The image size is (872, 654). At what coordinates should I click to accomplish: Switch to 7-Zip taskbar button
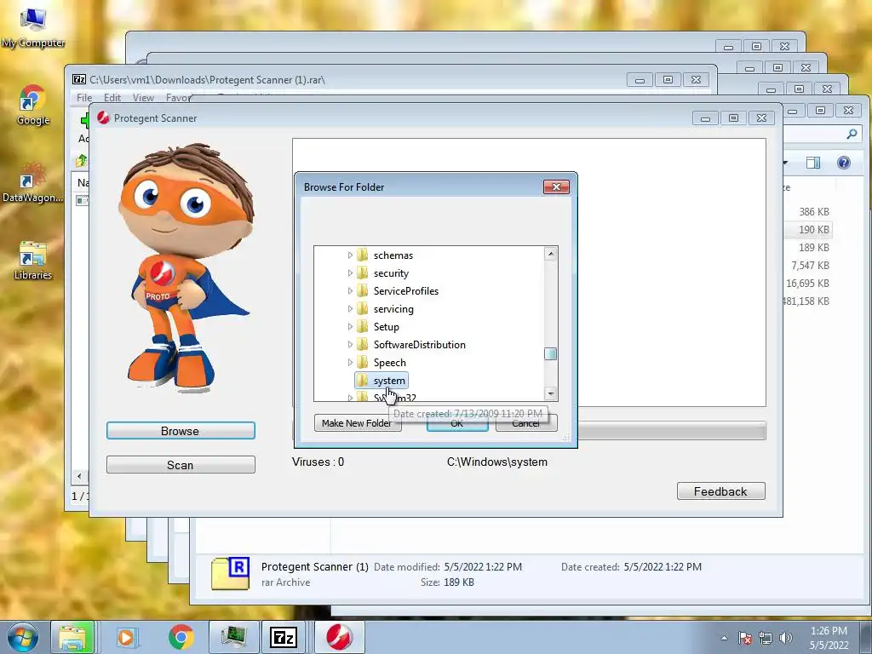click(x=283, y=637)
